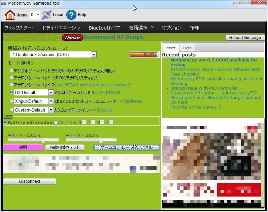Open Analog issue with Ps3 controller post

point(205,88)
